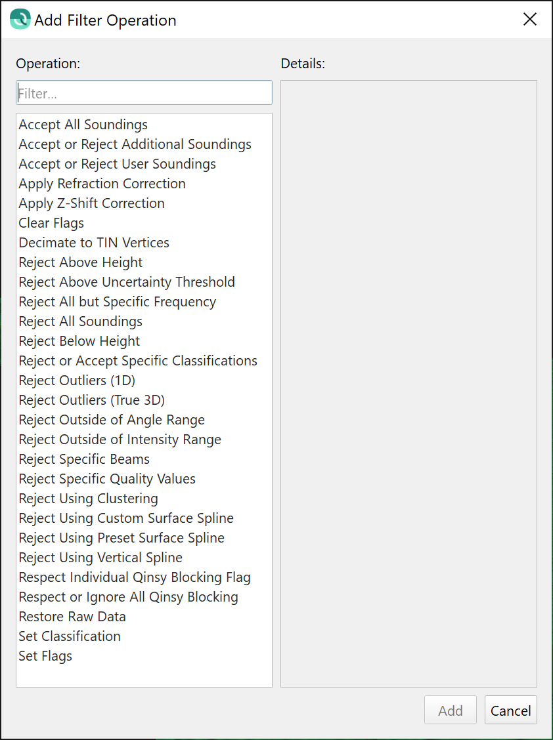Choose Apply Refraction Correction from list
The height and width of the screenshot is (740, 553).
(102, 184)
